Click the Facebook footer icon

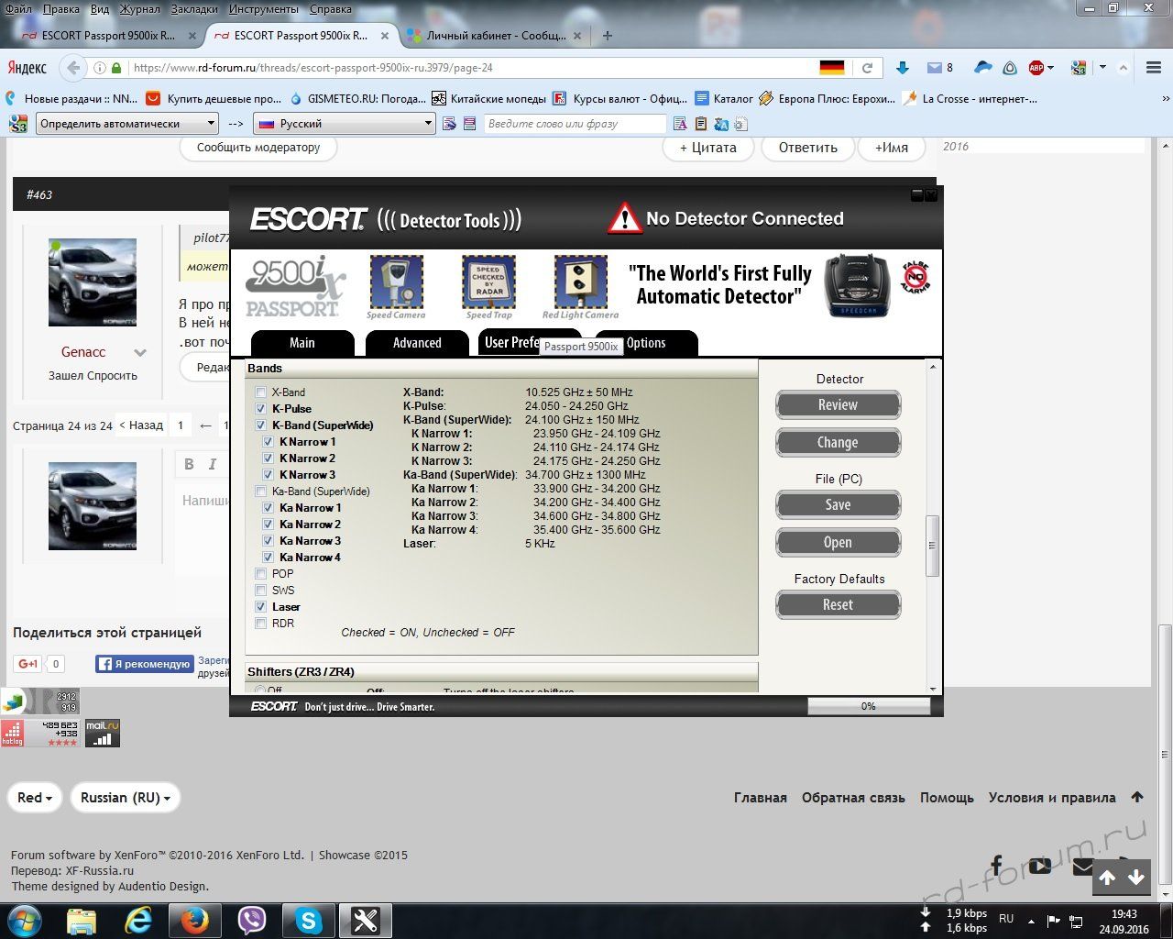tap(996, 865)
